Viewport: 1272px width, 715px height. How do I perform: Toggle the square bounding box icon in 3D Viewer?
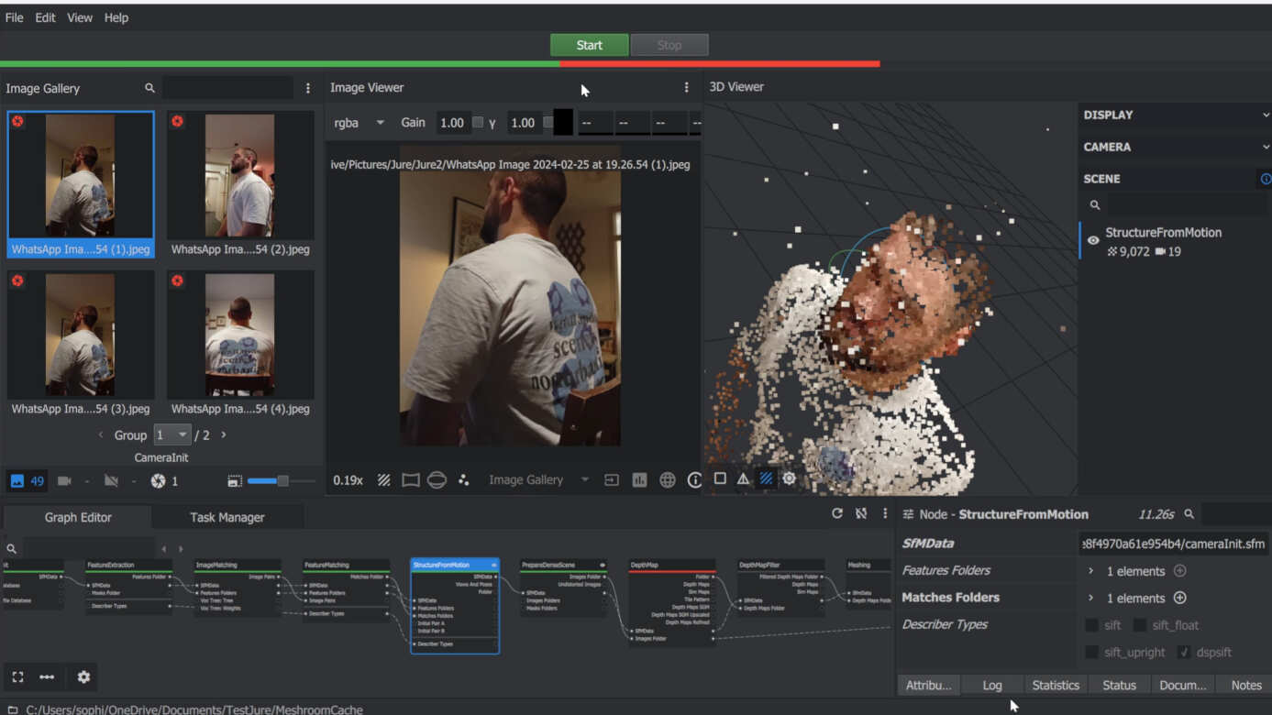[x=720, y=478]
